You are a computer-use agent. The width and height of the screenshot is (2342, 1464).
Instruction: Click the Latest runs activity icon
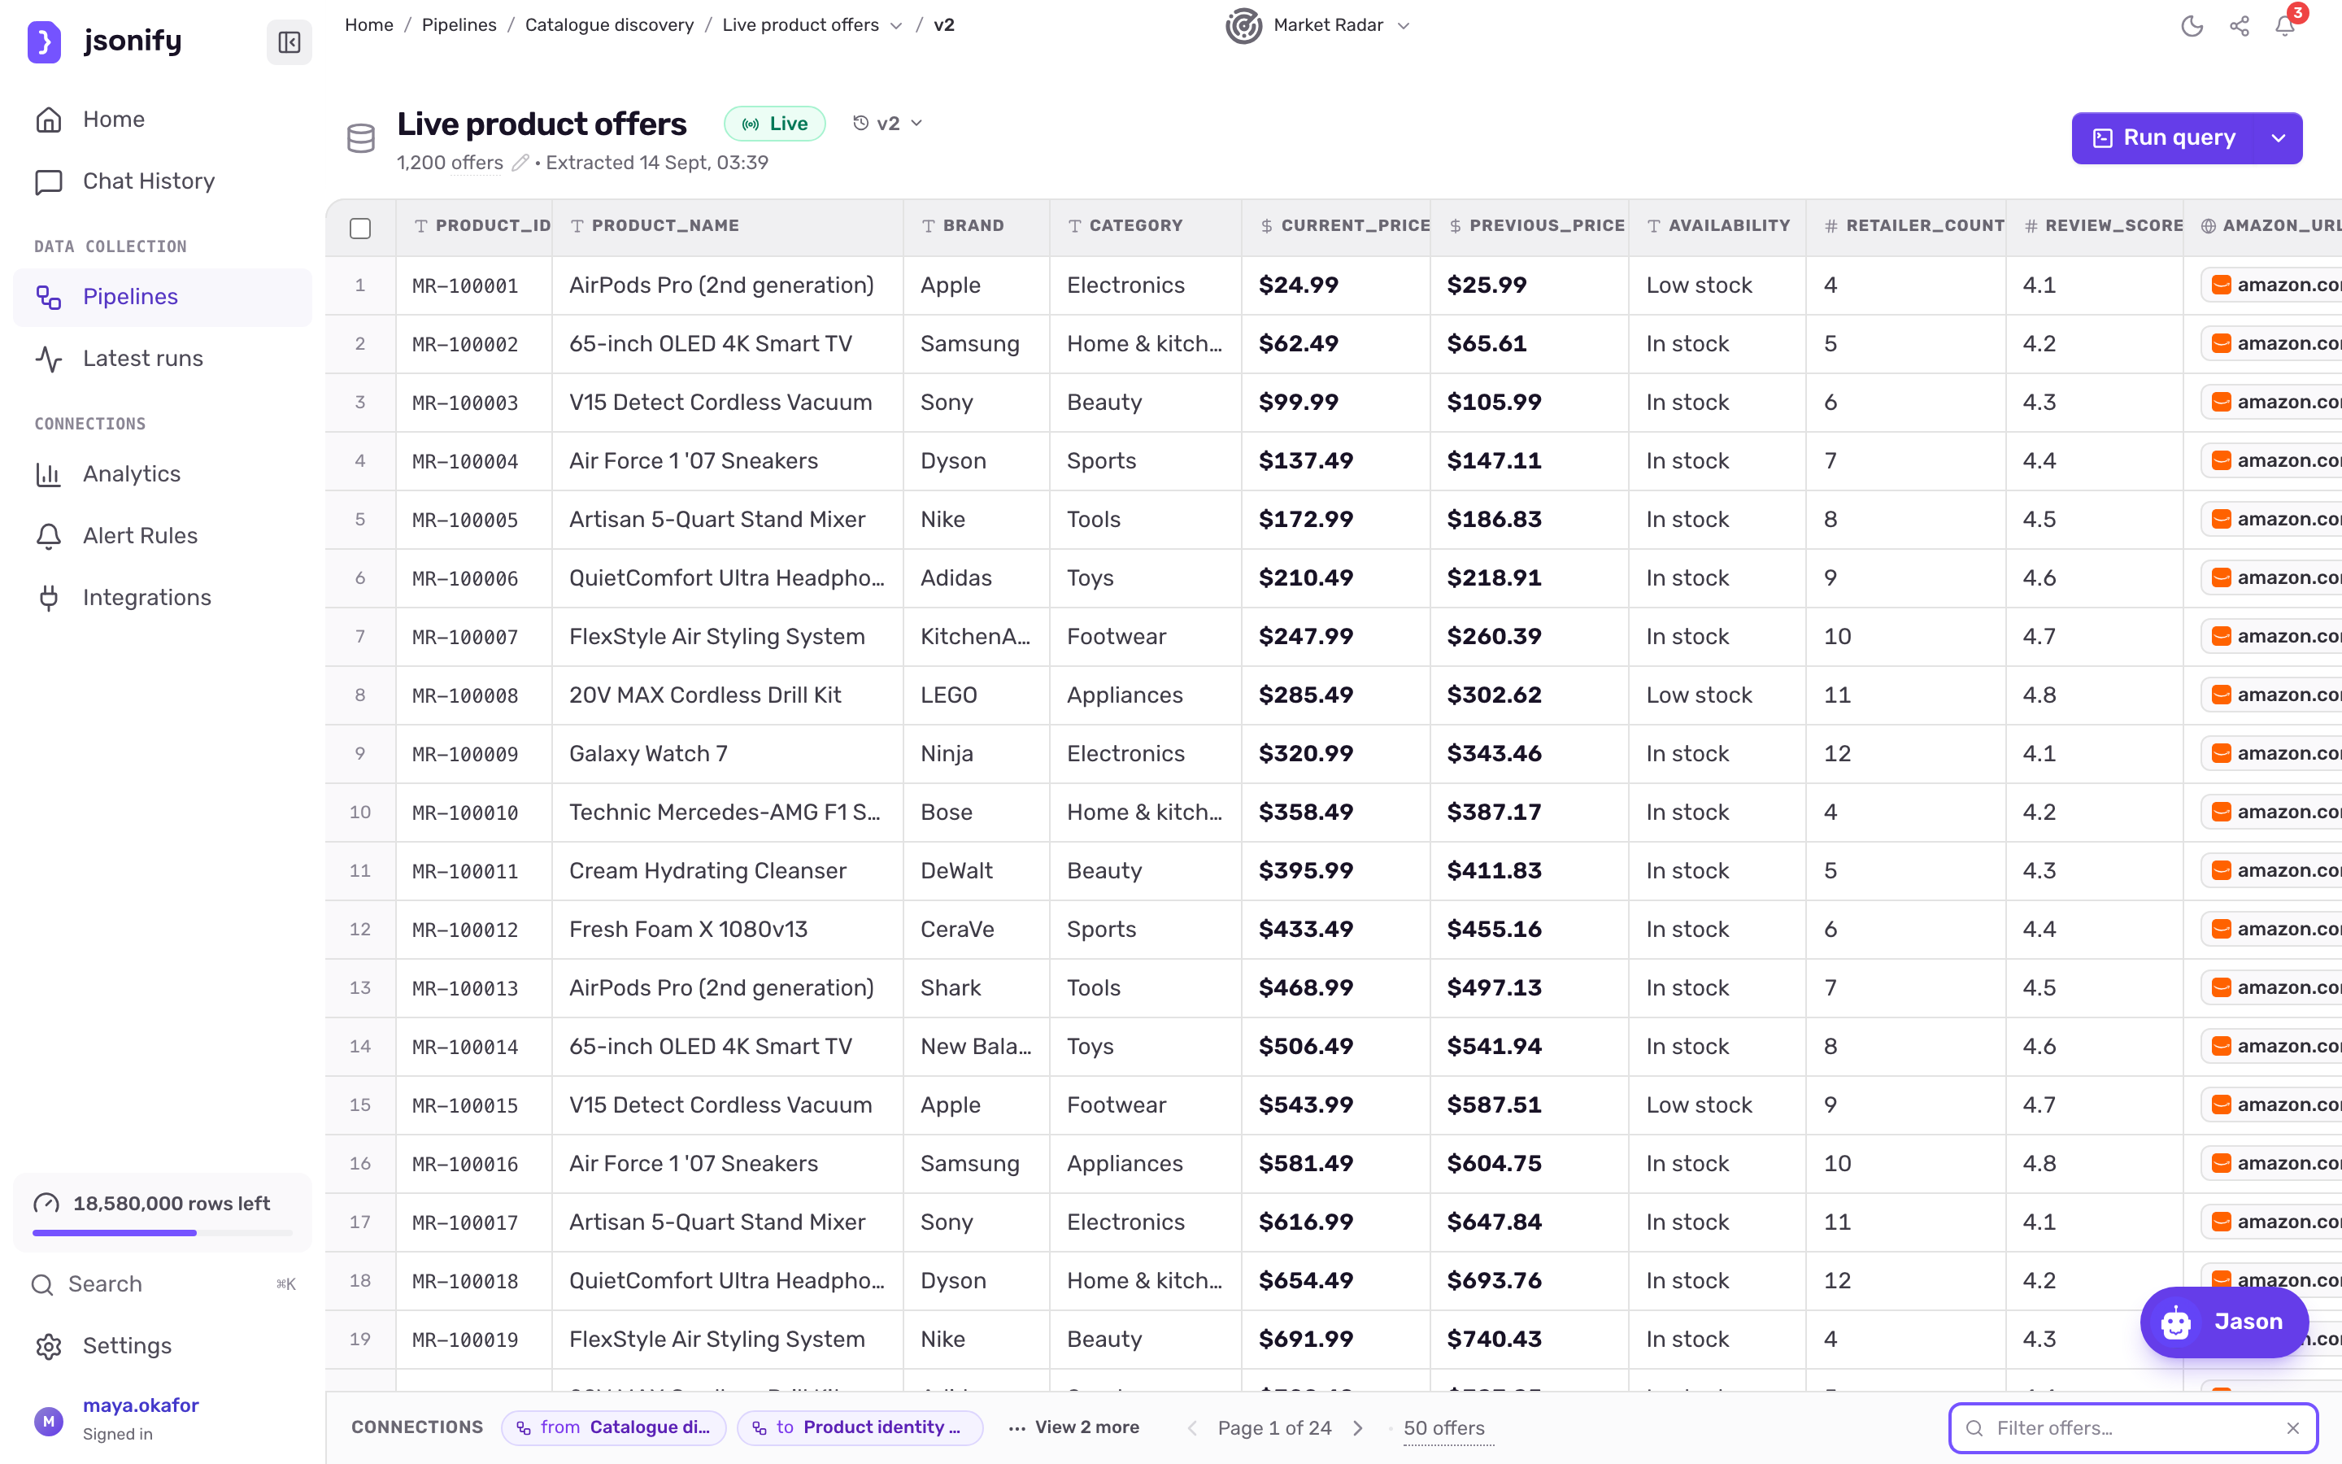coord(49,358)
